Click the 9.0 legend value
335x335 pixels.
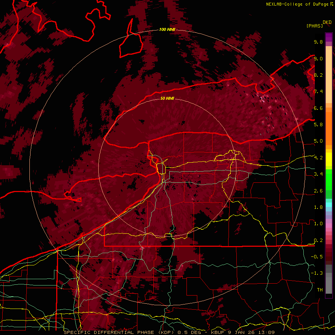[318, 58]
